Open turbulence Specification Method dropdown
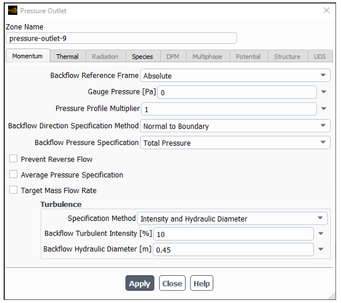This screenshot has height=303, width=341. coord(232,218)
